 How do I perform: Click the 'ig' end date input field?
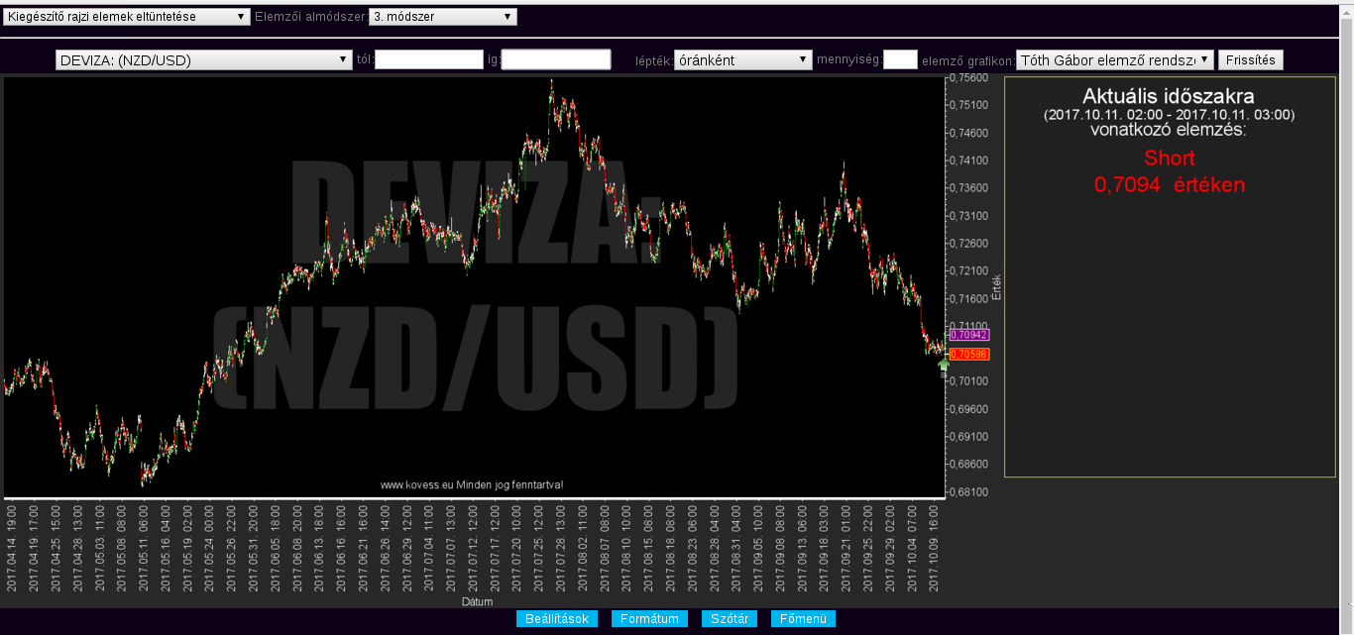(x=556, y=60)
